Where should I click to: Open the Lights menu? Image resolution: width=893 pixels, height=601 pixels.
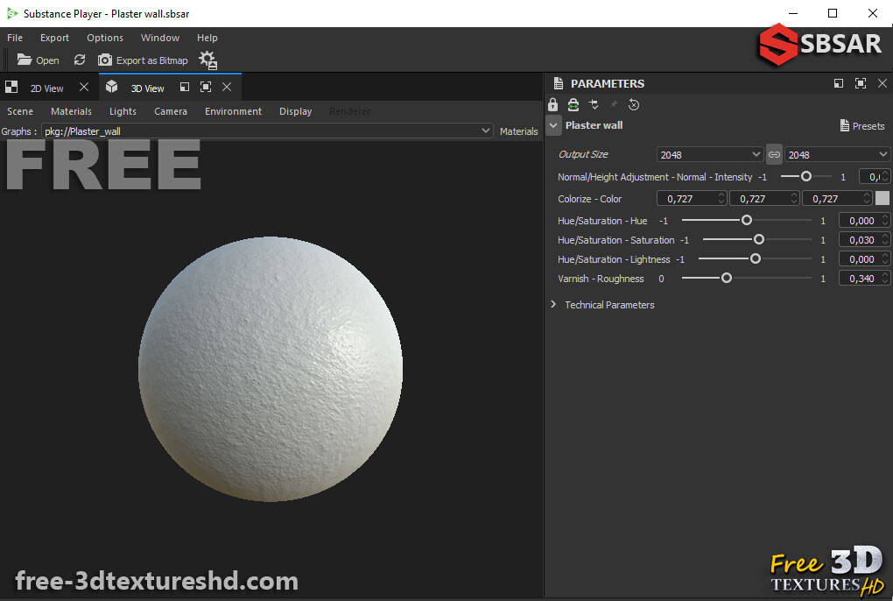[122, 111]
